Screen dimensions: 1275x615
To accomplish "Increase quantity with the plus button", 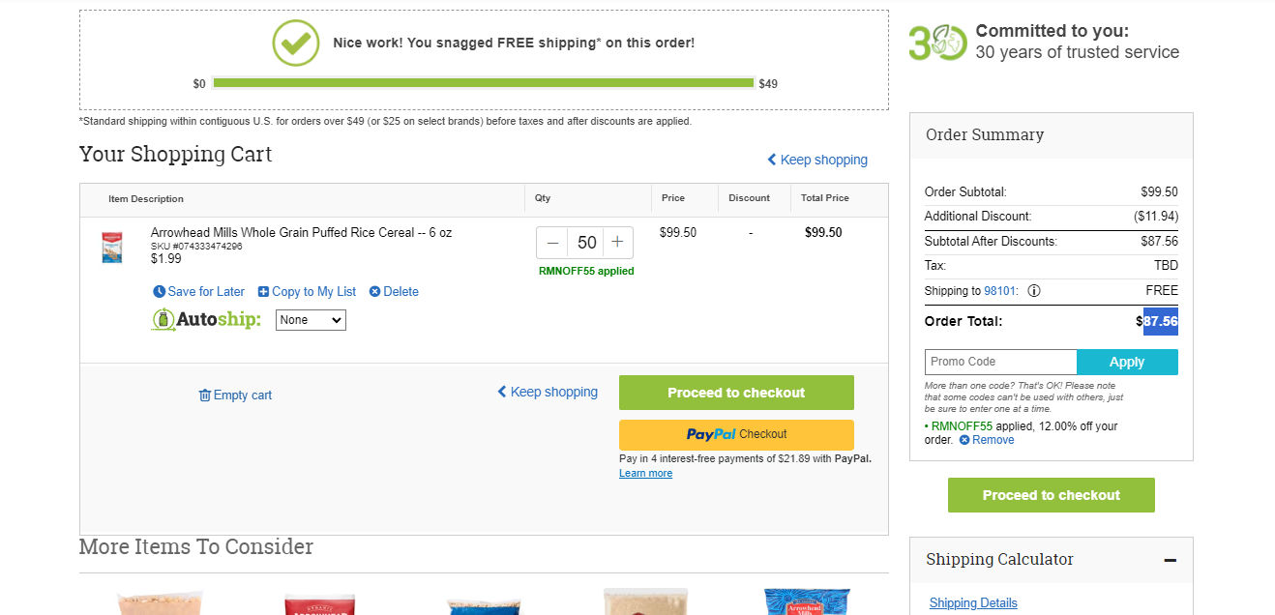I will [617, 243].
